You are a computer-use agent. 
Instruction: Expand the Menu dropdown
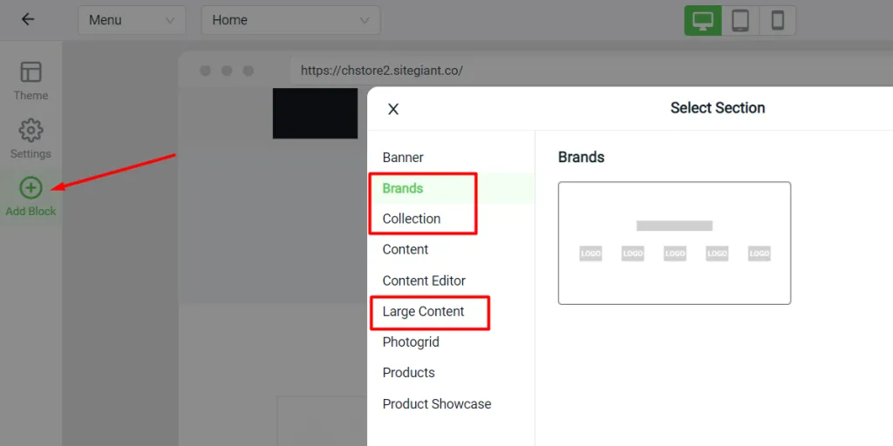pyautogui.click(x=132, y=20)
